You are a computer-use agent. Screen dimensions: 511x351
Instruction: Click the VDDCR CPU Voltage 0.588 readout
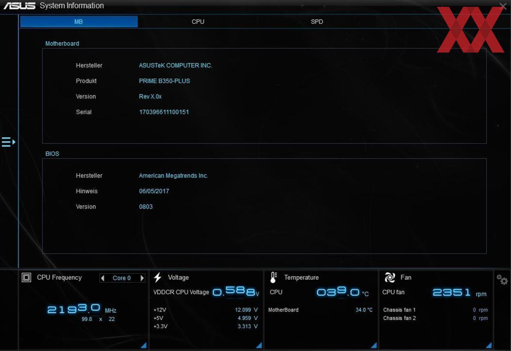coord(236,291)
